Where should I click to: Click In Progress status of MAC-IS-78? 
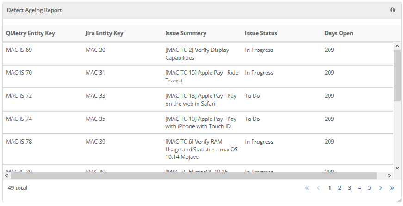pos(259,142)
